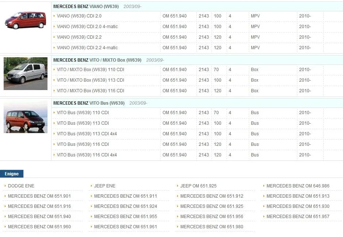This screenshot has width=343, height=237.
Task: Open VITO Bus (W639) 113 CDI
Action: (83, 123)
